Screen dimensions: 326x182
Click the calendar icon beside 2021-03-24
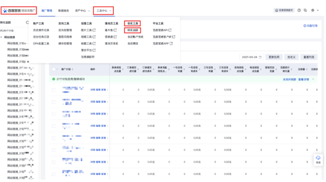[260, 57]
